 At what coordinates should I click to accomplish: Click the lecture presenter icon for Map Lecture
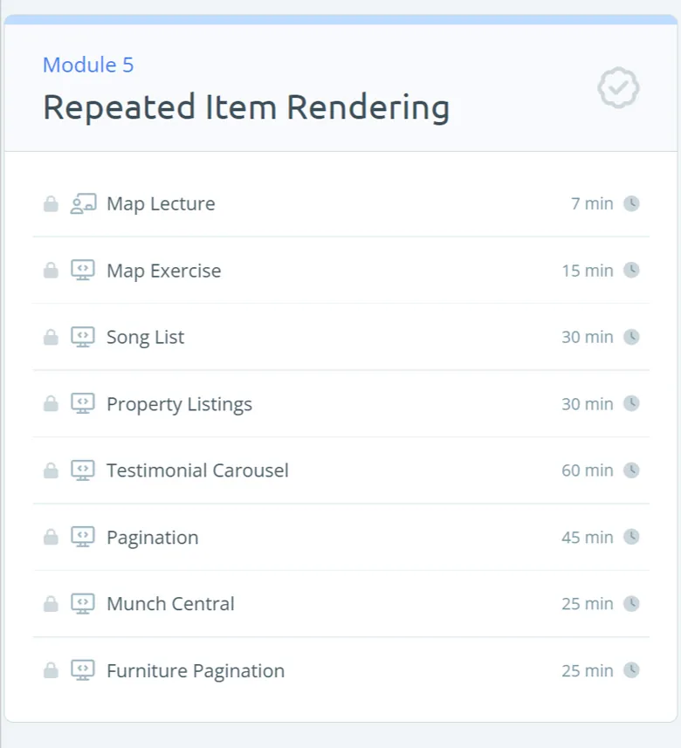click(x=84, y=203)
